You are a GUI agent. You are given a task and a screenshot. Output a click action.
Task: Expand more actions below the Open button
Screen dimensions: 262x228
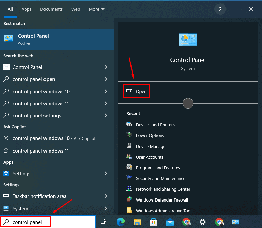pos(188,103)
